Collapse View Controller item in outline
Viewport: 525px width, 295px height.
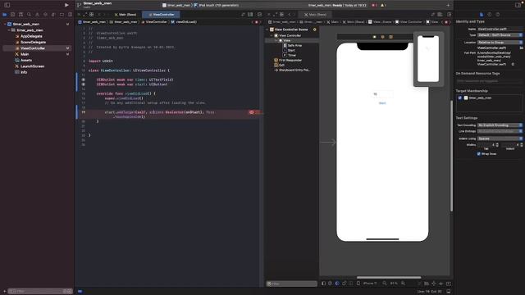[x=272, y=35]
